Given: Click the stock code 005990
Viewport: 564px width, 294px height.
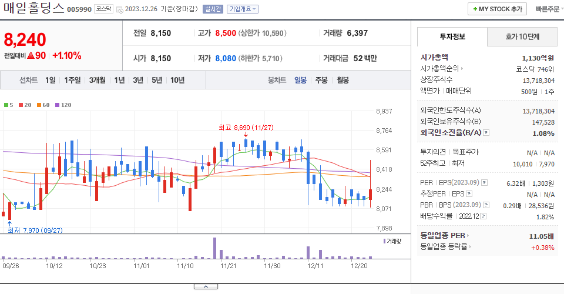Looking at the screenshot, I should (x=79, y=9).
